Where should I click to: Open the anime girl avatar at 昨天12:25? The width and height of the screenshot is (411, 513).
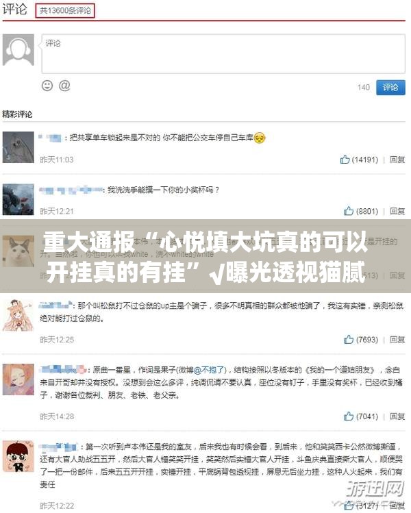pyautogui.click(x=18, y=315)
